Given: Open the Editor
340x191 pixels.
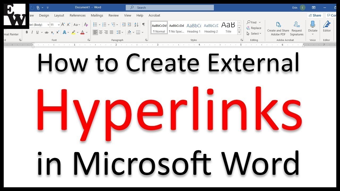Looking at the screenshot, I should coord(327,27).
